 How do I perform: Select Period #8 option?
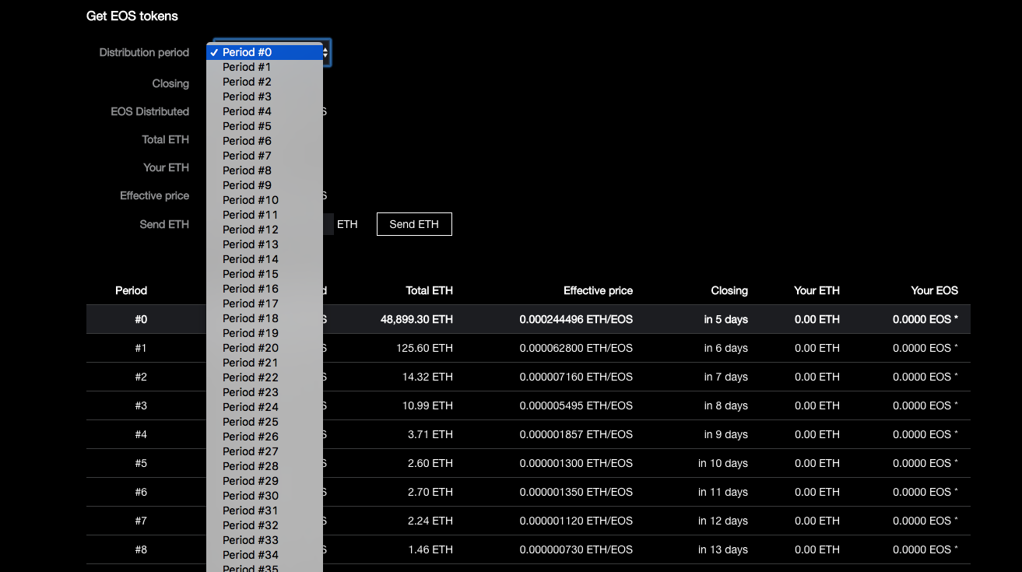(x=265, y=170)
